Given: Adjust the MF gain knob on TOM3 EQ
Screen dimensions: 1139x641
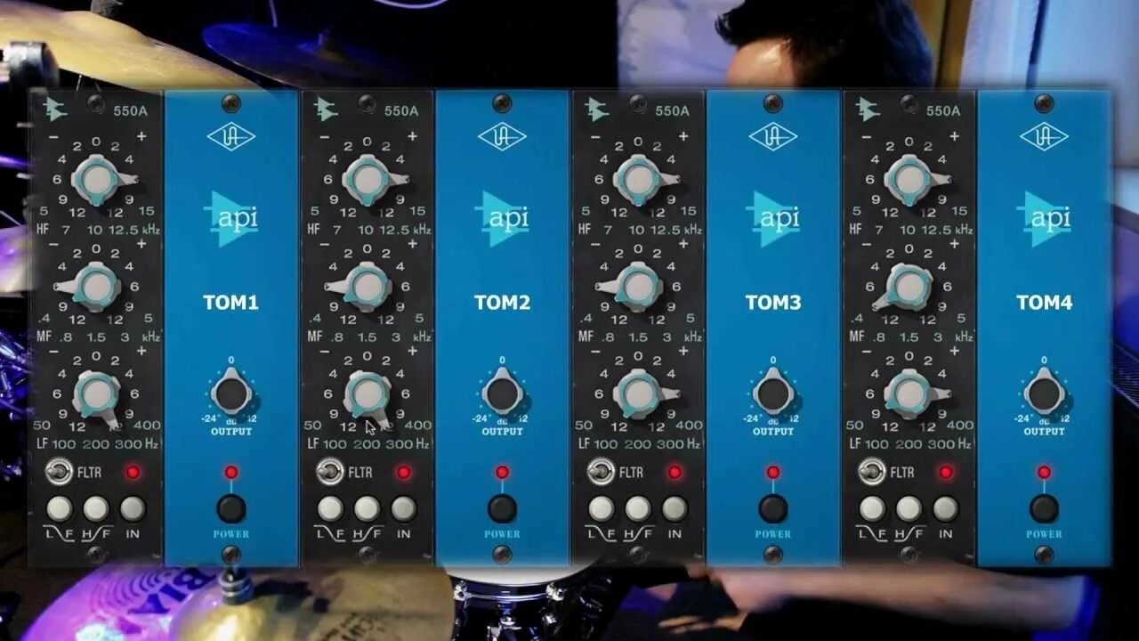Looking at the screenshot, I should [637, 287].
